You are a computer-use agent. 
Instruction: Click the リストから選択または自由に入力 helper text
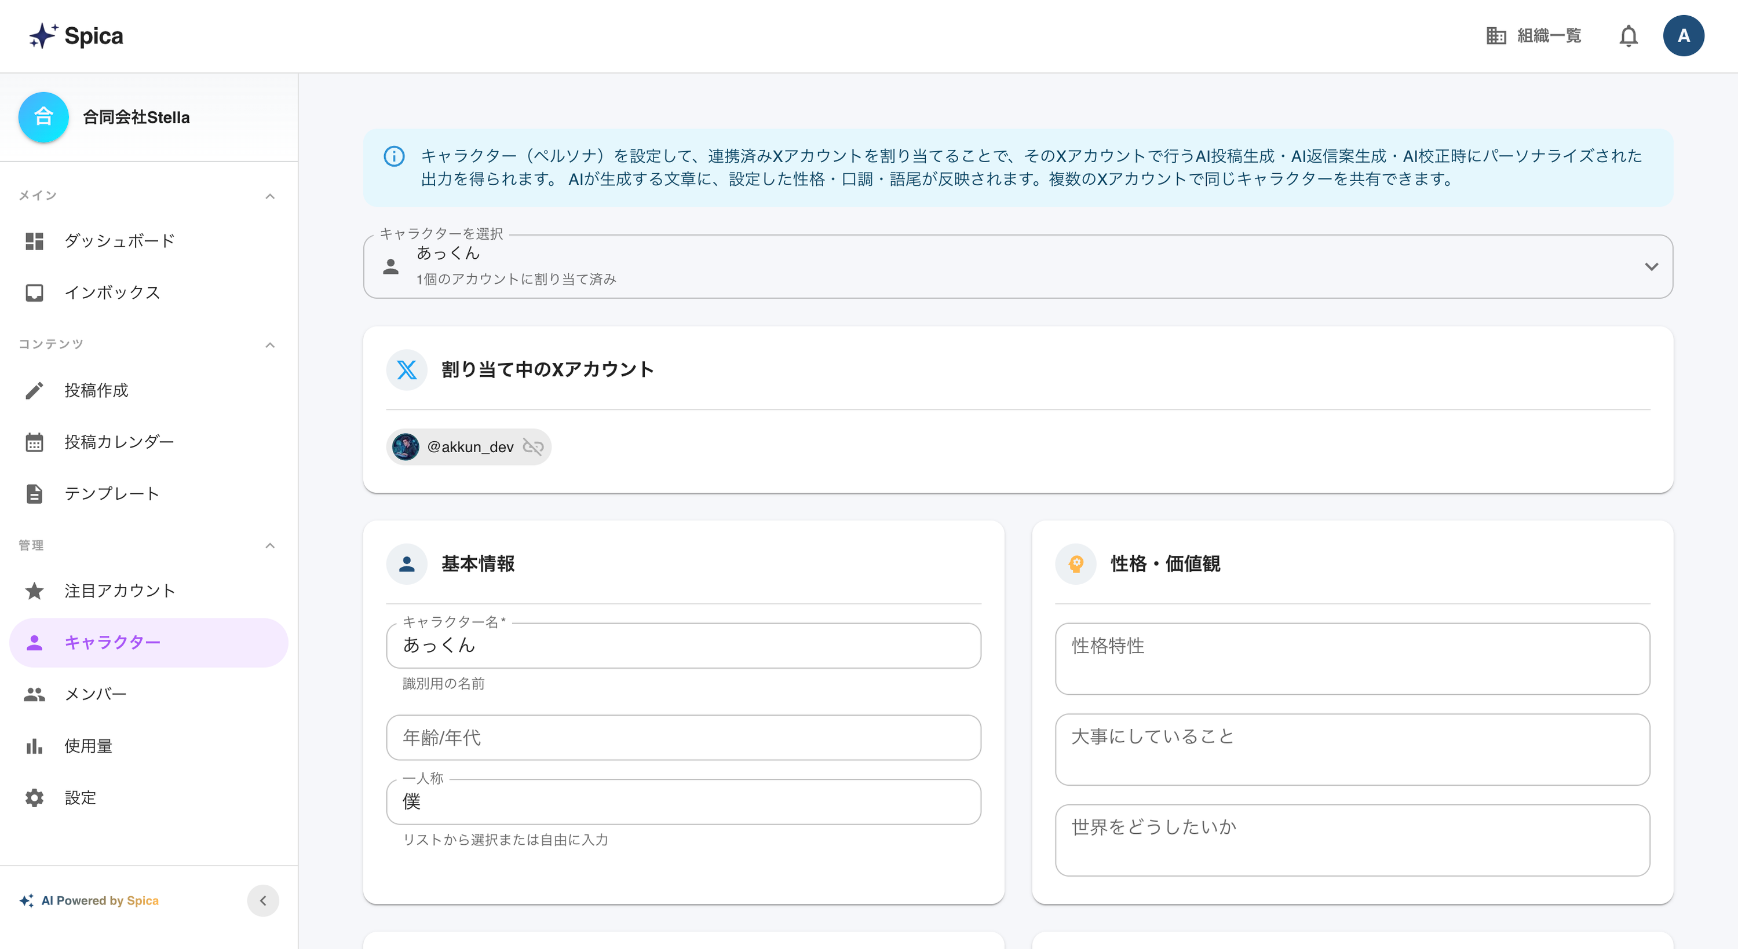point(505,840)
